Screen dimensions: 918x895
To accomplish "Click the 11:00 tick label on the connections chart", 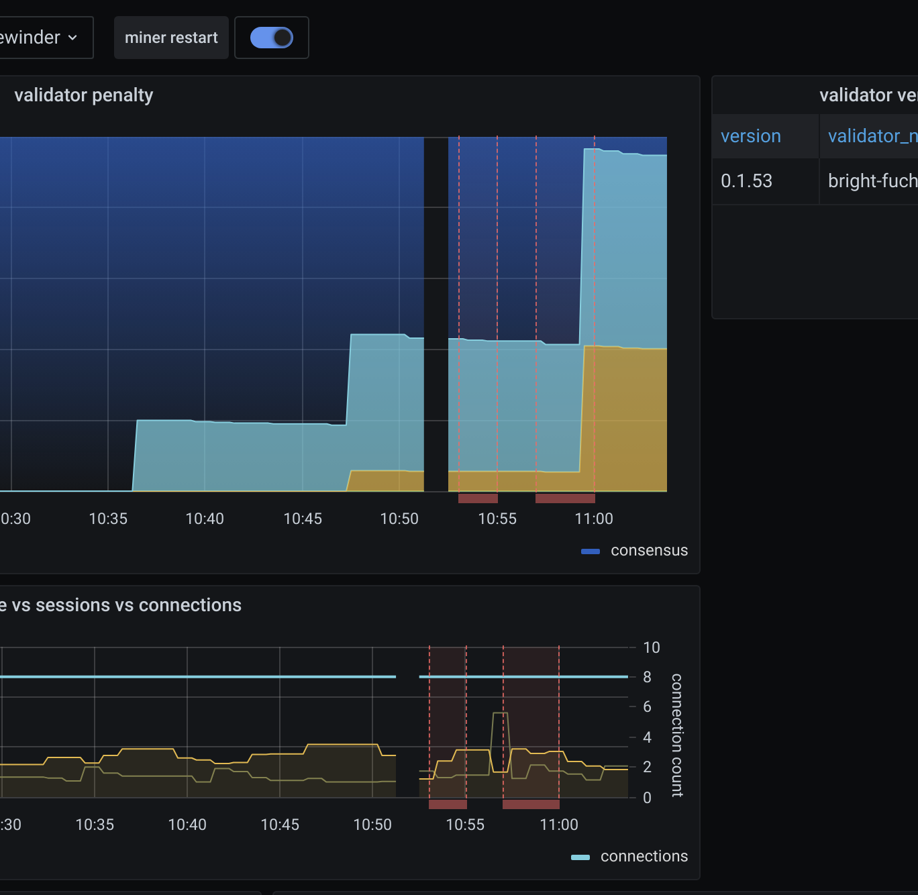I will coord(559,825).
